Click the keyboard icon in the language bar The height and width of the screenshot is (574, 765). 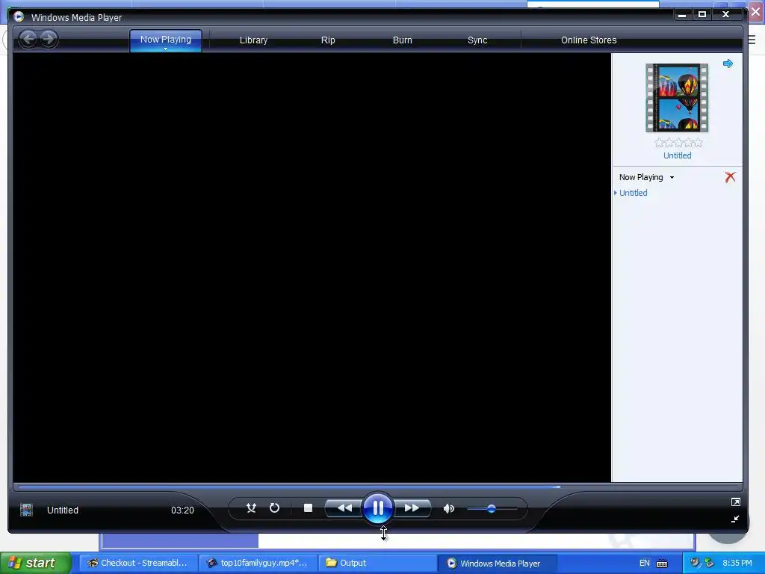click(x=662, y=564)
